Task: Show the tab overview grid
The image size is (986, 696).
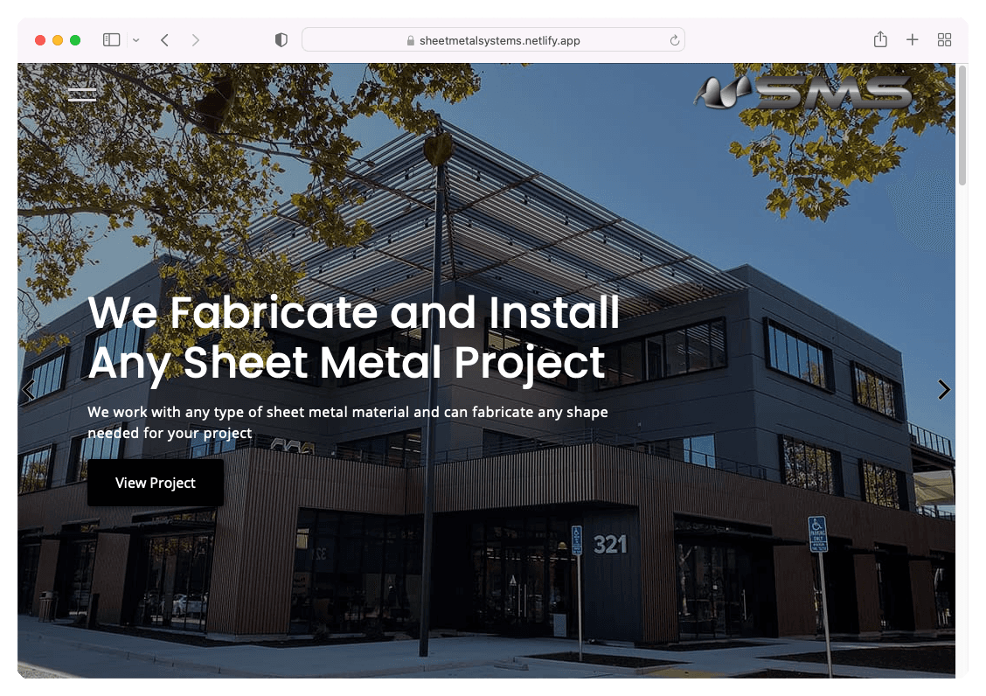Action: click(944, 40)
